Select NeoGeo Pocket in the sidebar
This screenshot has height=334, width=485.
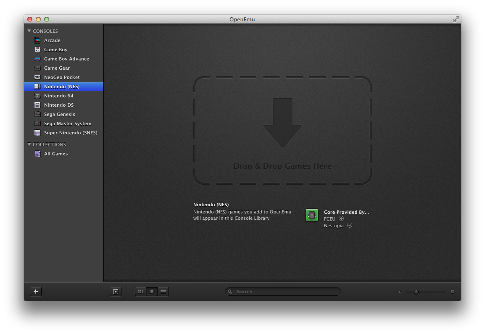coord(64,77)
